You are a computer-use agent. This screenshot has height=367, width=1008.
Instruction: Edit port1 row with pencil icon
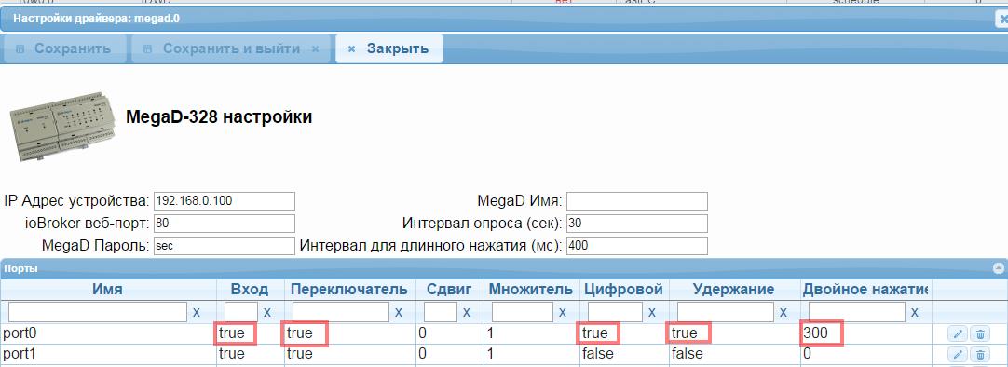coord(958,354)
